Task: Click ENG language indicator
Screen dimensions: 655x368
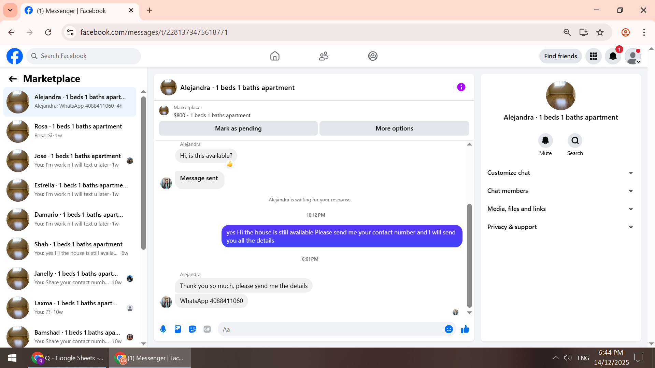Action: (583, 358)
